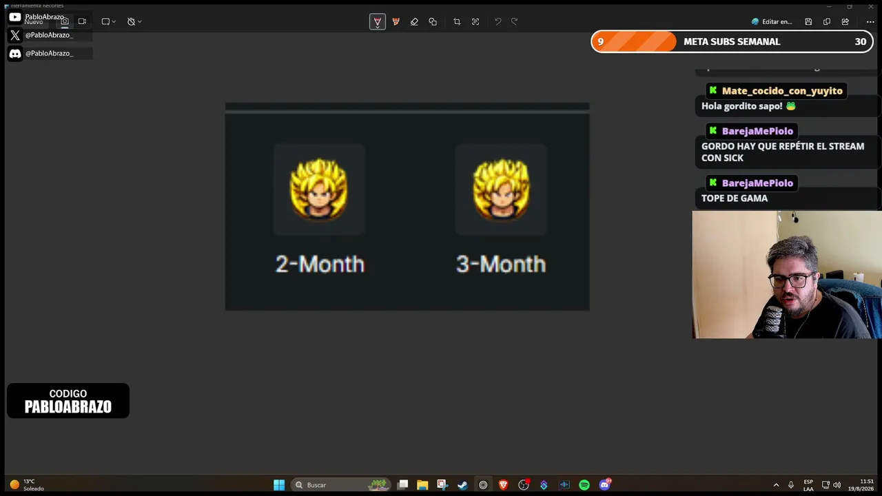Click the Editar en Paint button
Screen dimensions: 882x496
(772, 21)
